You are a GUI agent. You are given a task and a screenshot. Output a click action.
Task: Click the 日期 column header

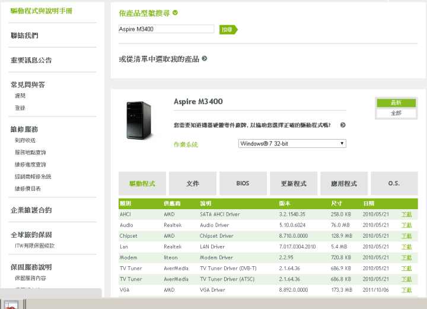click(x=369, y=203)
